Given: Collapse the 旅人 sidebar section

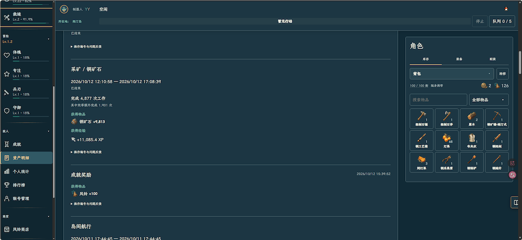Looking at the screenshot, I should 49,131.
